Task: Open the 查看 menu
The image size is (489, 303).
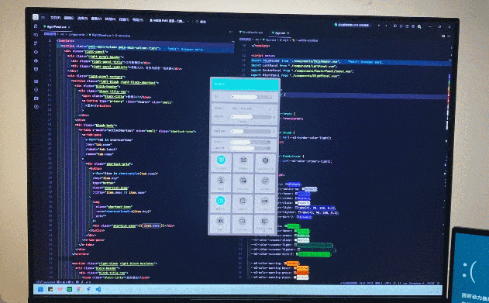Action: [96, 19]
